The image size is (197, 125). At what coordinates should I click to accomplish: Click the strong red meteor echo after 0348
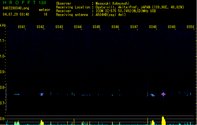(x=163, y=94)
